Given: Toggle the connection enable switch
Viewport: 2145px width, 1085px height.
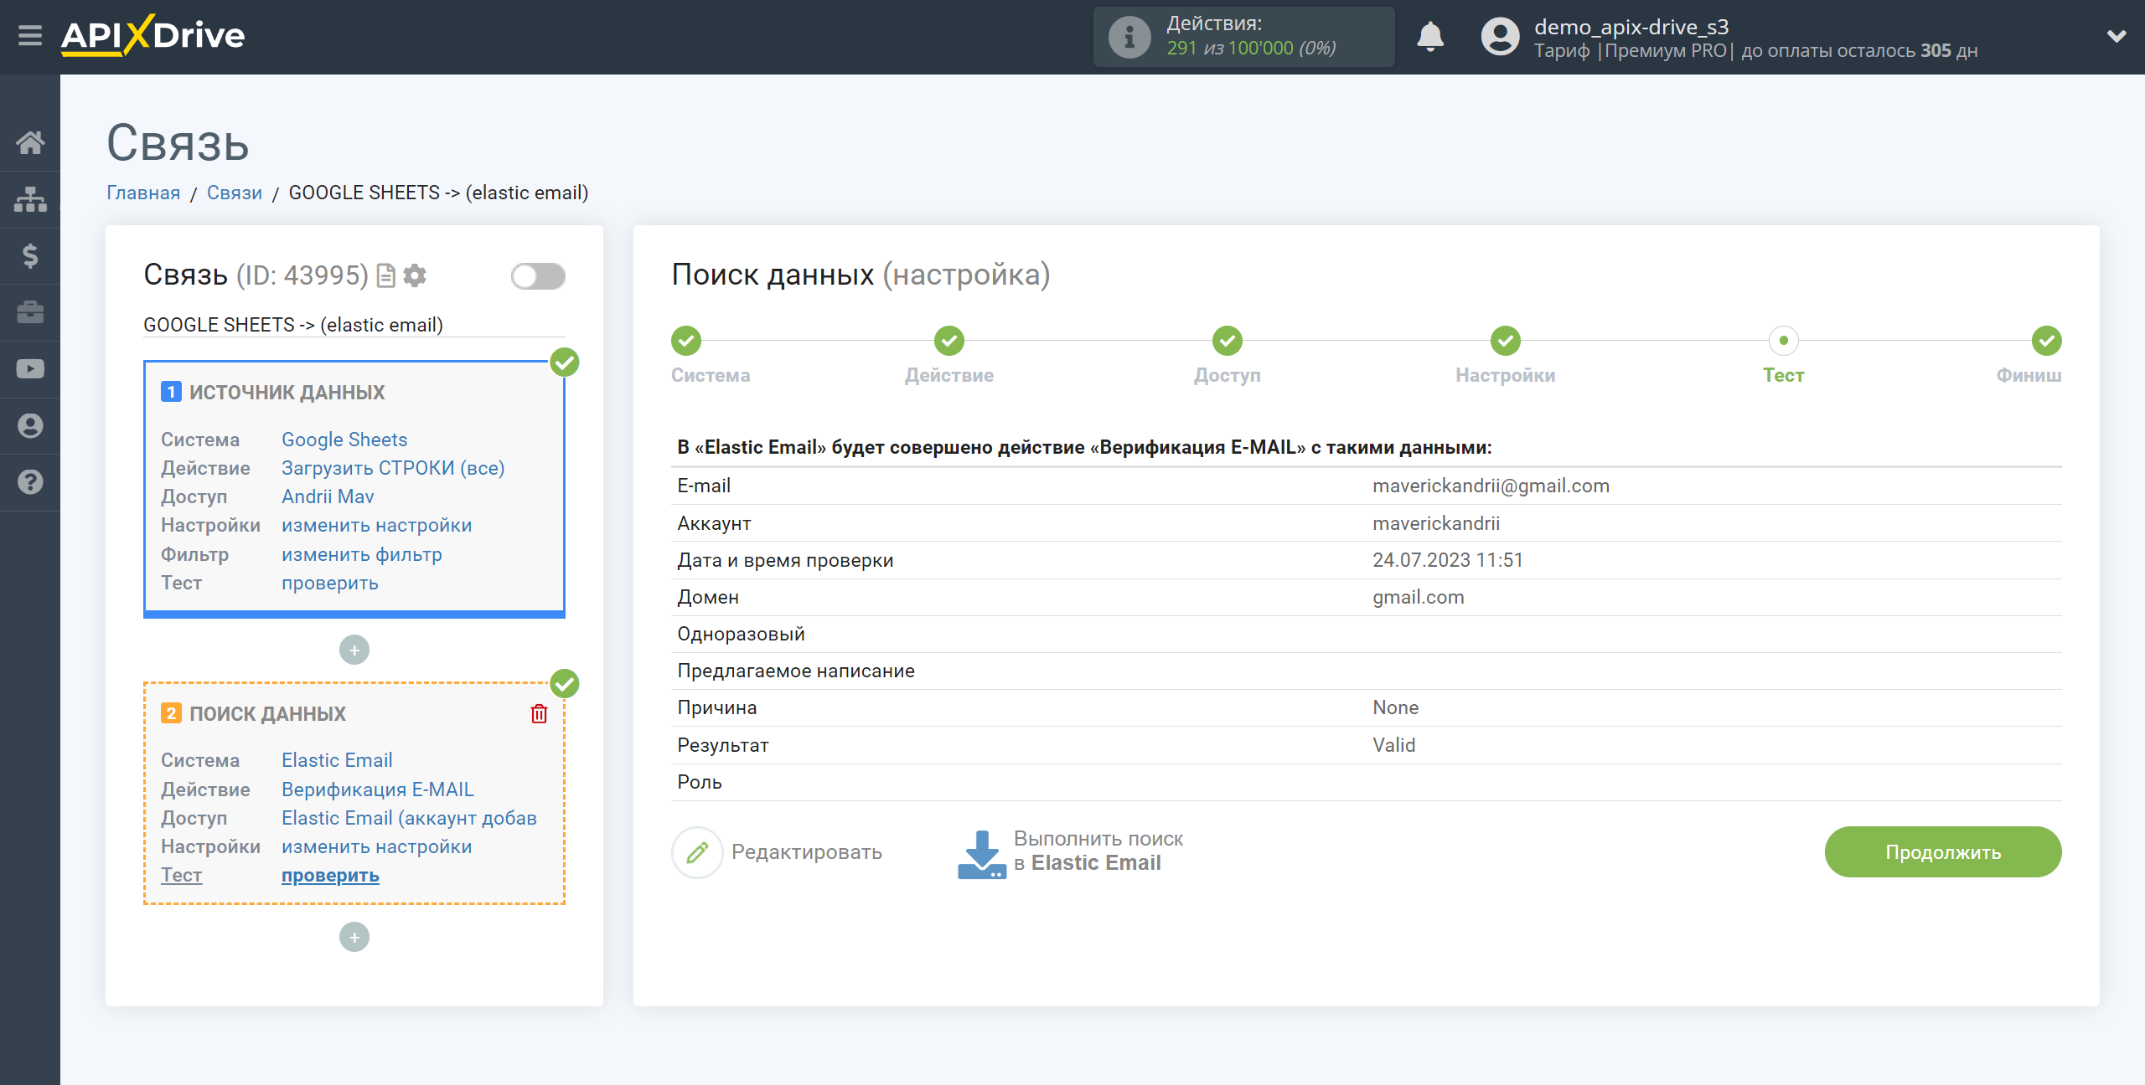Looking at the screenshot, I should click(538, 276).
